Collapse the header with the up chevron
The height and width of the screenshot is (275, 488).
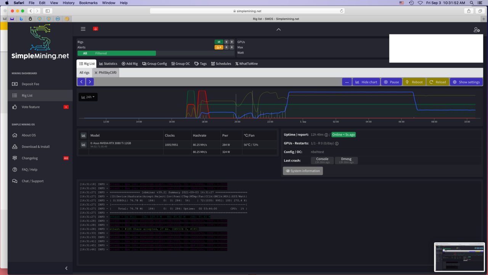coord(279,29)
